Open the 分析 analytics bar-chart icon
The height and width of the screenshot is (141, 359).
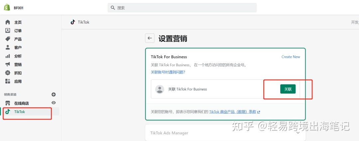pos(8,56)
